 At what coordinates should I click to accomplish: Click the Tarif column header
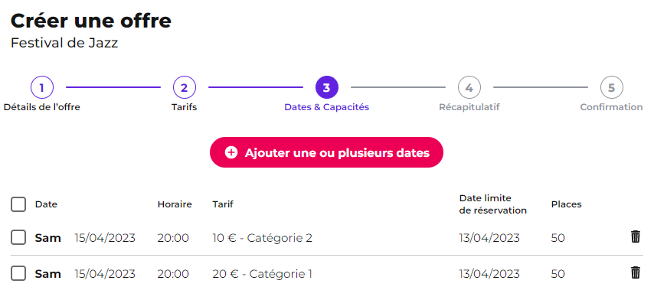pyautogui.click(x=223, y=204)
